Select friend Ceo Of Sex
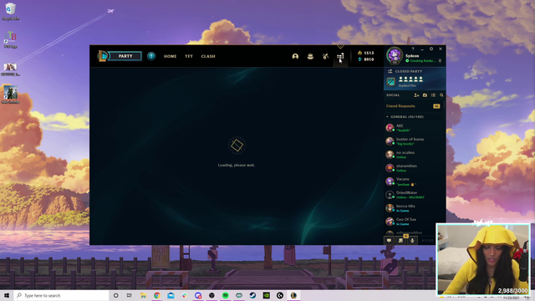This screenshot has height=301, width=535. [x=414, y=221]
